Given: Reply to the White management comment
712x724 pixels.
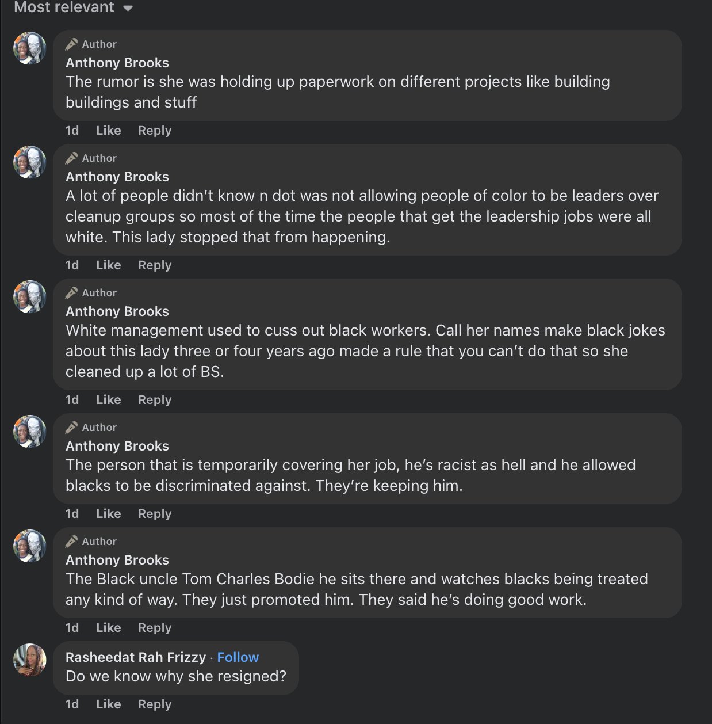Looking at the screenshot, I should coord(155,400).
